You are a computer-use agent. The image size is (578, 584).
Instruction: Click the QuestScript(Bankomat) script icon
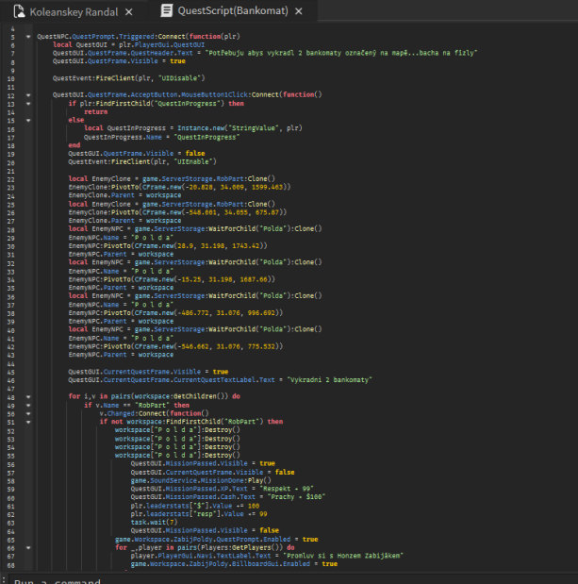tap(167, 11)
